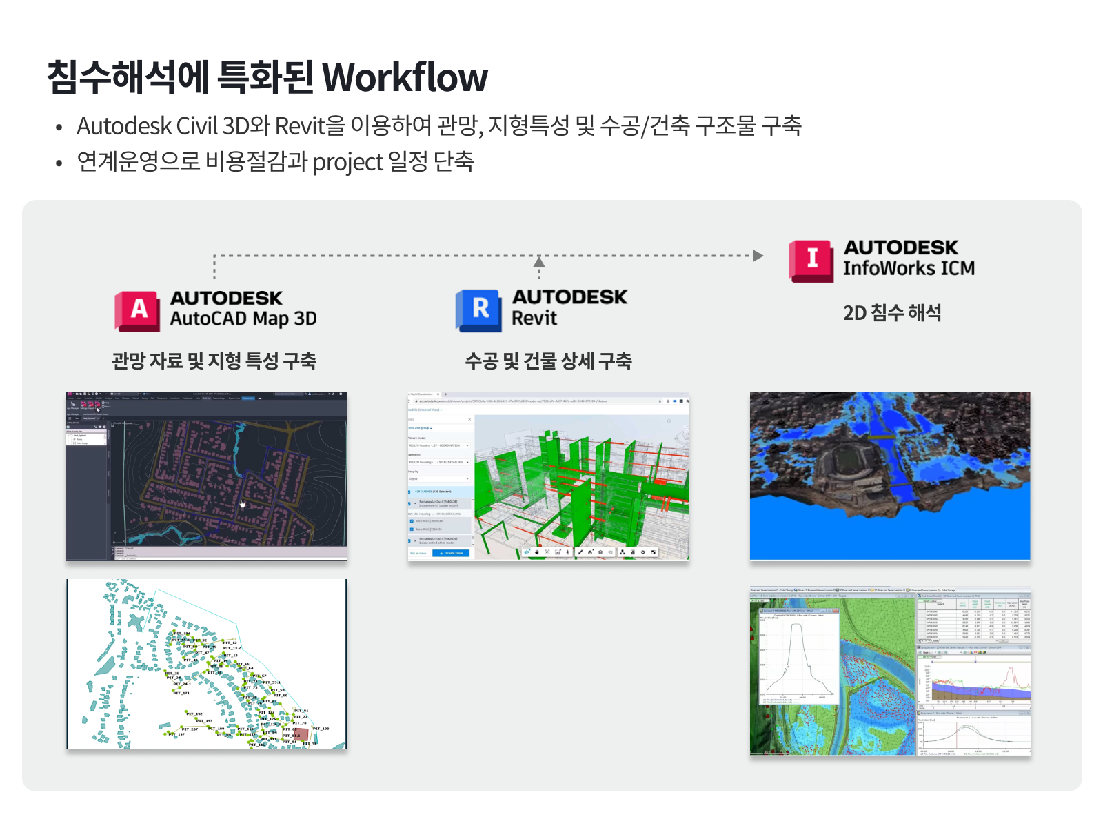This screenshot has width=1103, height=819.
Task: Click the App Manager icon in the Civil 3D ribbon
Action: pos(73,405)
